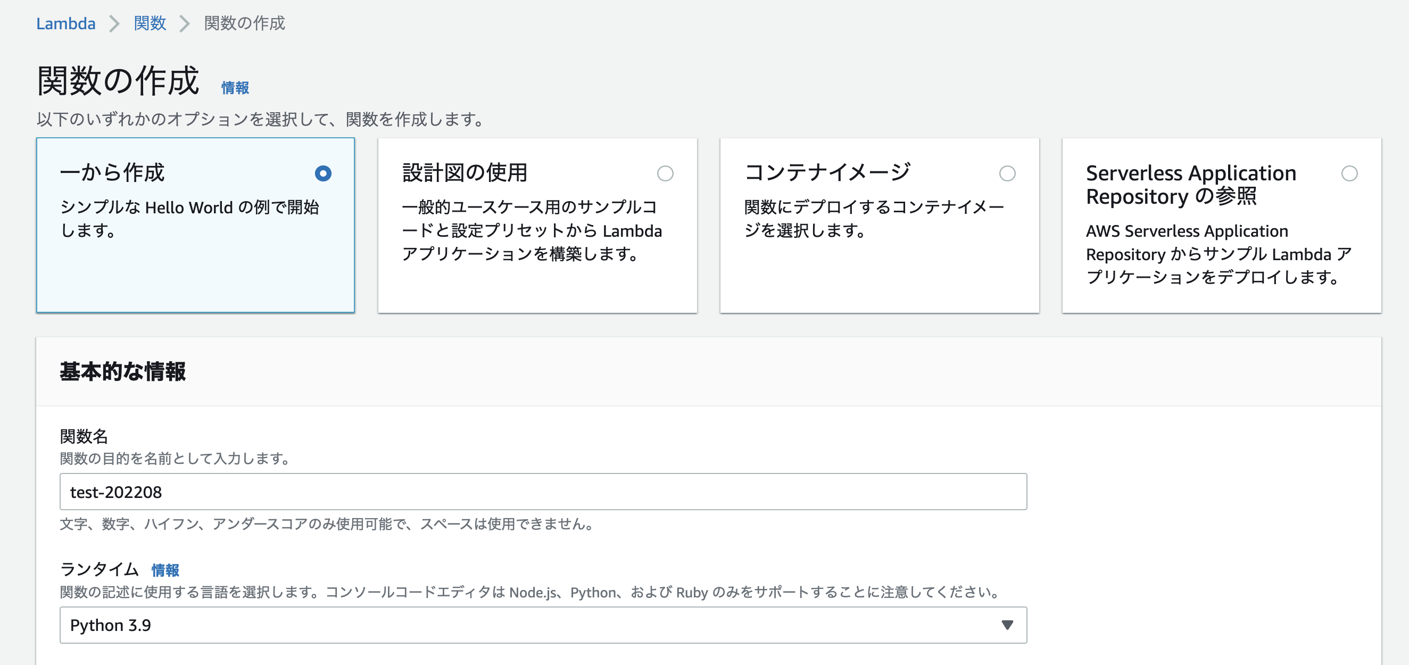This screenshot has width=1409, height=665.
Task: Click the dropdown arrow on the runtime selector
Action: click(x=1006, y=625)
